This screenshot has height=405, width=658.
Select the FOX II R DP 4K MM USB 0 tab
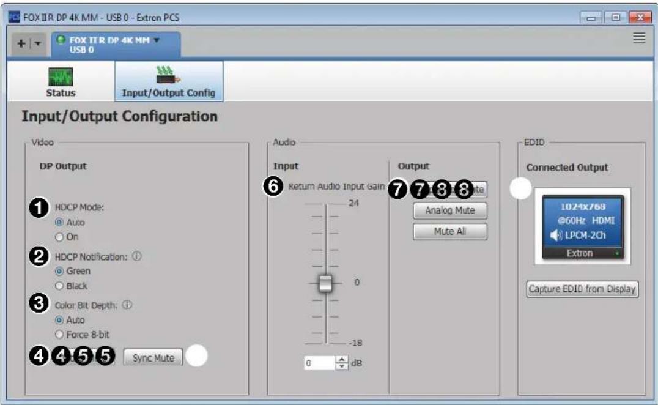coord(116,45)
